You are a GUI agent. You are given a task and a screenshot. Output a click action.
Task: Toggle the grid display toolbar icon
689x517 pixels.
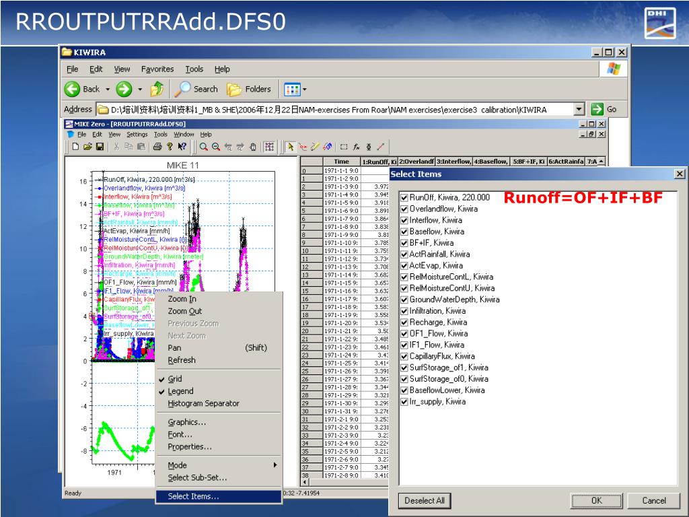[x=269, y=147]
